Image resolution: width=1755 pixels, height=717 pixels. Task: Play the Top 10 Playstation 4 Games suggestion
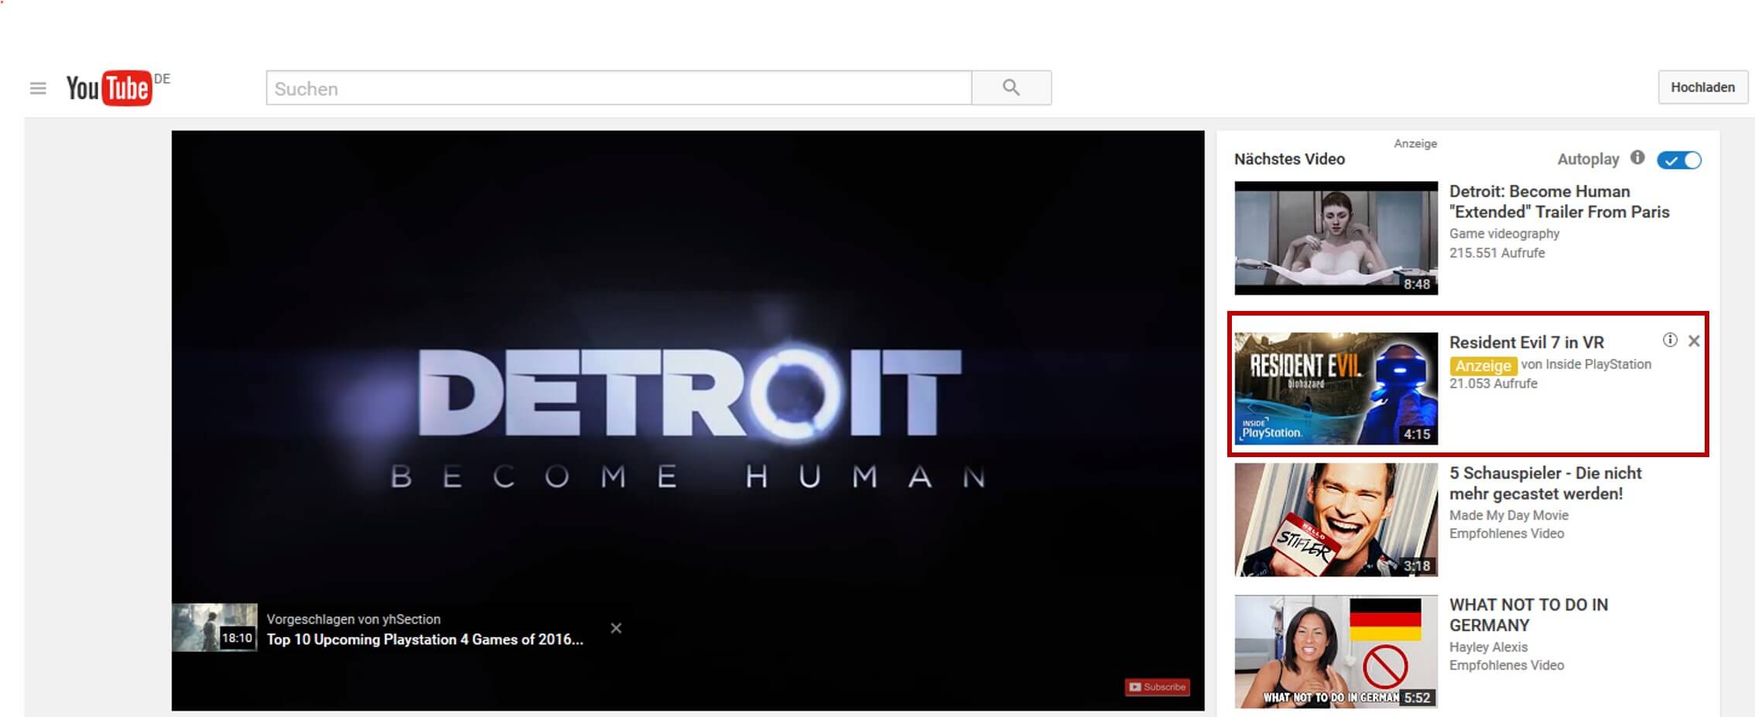(424, 640)
